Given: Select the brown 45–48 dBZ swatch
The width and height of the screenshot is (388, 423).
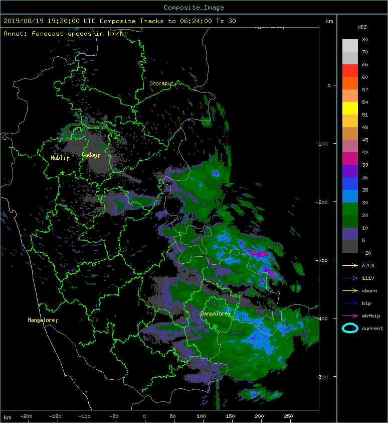Looking at the screenshot, I should click(x=350, y=133).
